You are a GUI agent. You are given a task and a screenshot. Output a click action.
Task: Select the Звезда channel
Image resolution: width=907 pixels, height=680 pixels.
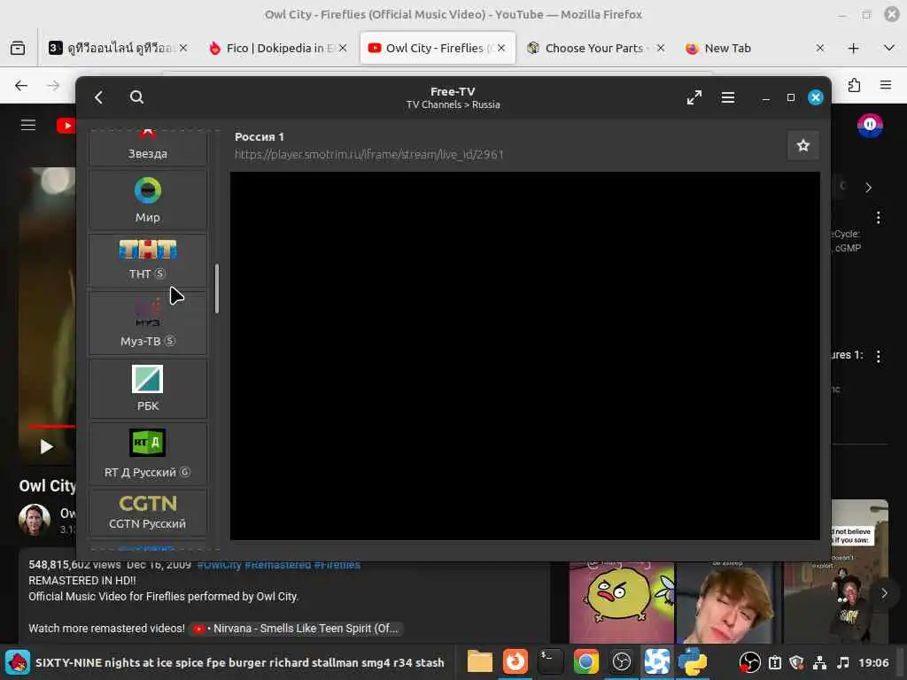coord(148,148)
